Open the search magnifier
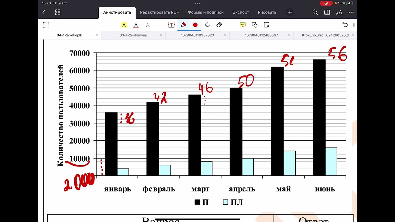The image size is (395, 222). (315, 12)
